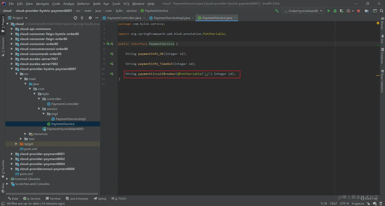Open Search Everywhere magnifier icon
This screenshot has width=385, height=206.
tap(381, 11)
